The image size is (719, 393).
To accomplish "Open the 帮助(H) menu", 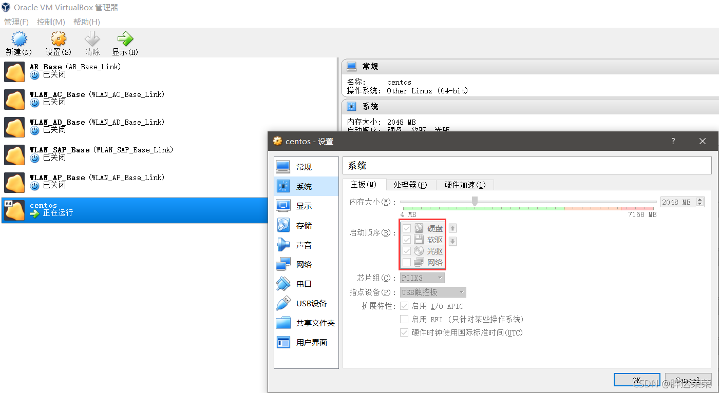I will (87, 22).
